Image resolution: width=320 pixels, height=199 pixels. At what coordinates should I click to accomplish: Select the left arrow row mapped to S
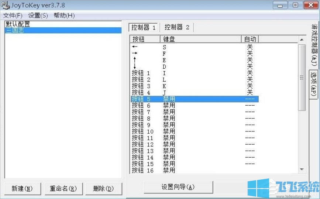click(x=194, y=47)
